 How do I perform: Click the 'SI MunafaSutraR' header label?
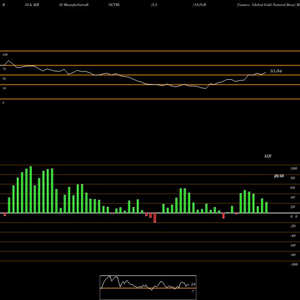(x=74, y=5)
